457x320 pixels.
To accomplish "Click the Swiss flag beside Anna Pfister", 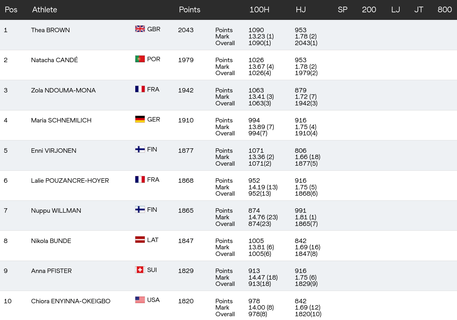I will point(140,270).
